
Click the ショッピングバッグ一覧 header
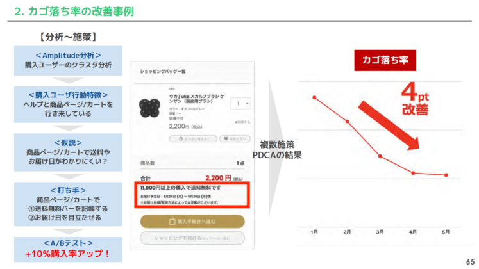click(163, 71)
